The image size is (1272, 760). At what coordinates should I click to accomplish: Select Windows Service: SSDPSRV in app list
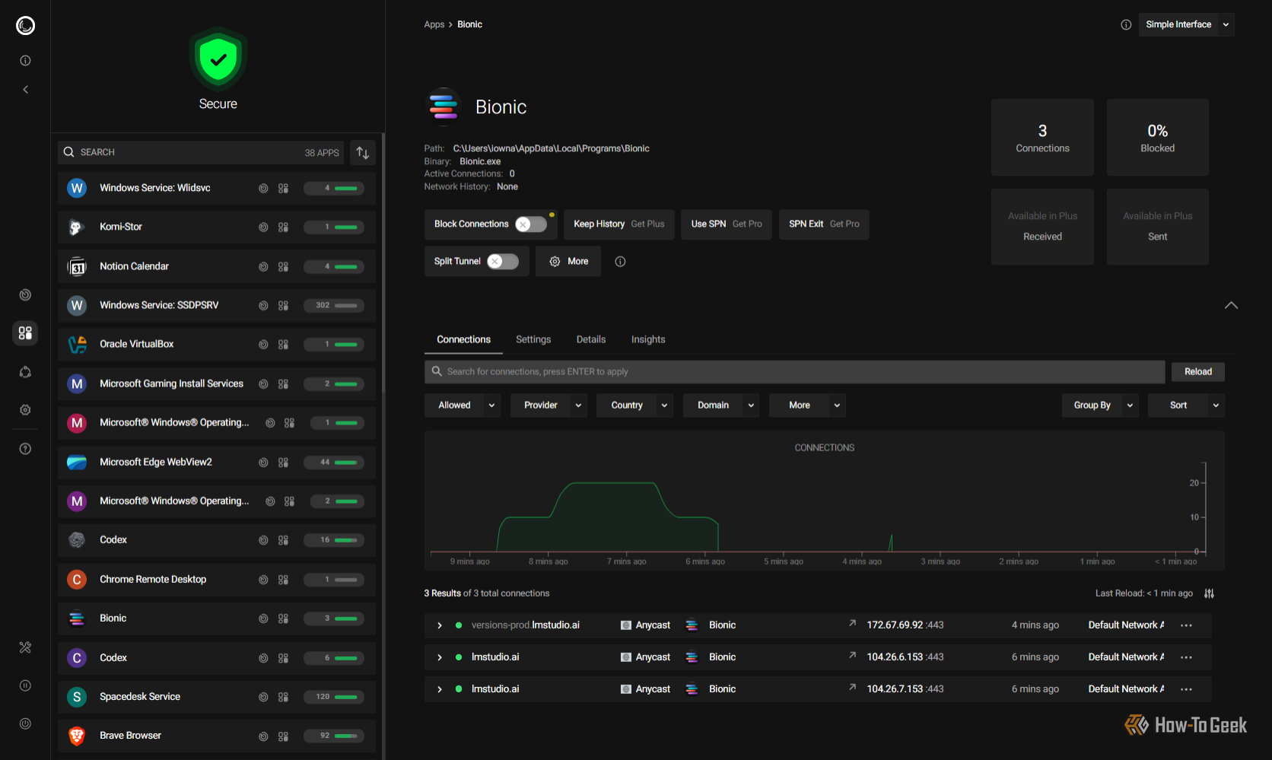click(217, 306)
